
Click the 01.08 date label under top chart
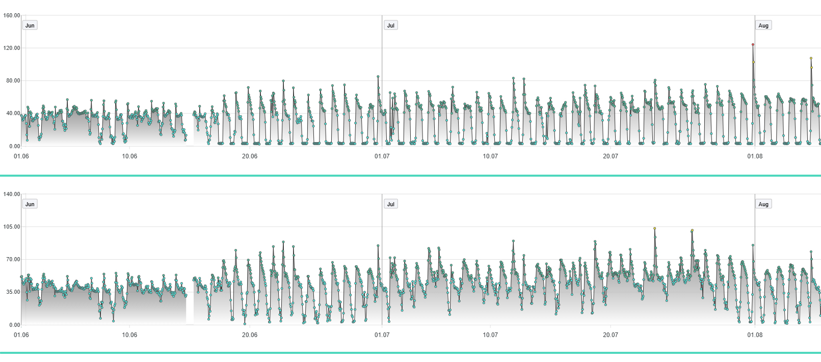click(x=755, y=156)
